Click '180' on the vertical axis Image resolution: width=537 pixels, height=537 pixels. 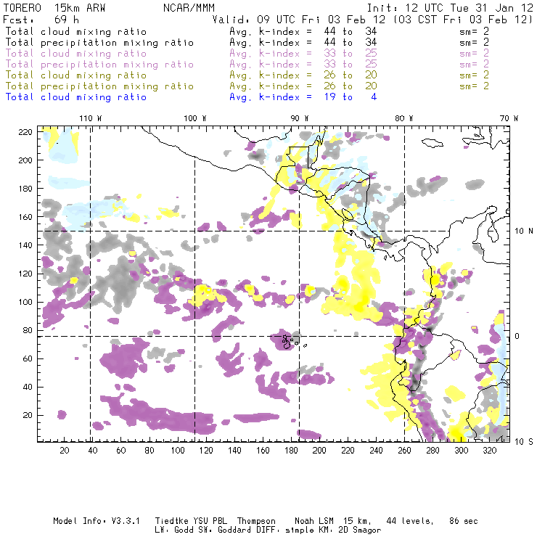coord(25,189)
